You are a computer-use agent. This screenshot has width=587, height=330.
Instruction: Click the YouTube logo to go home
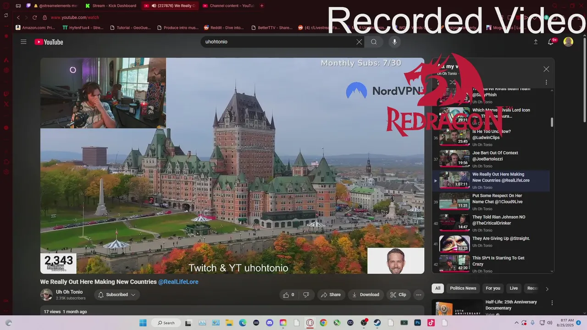pyautogui.click(x=49, y=42)
